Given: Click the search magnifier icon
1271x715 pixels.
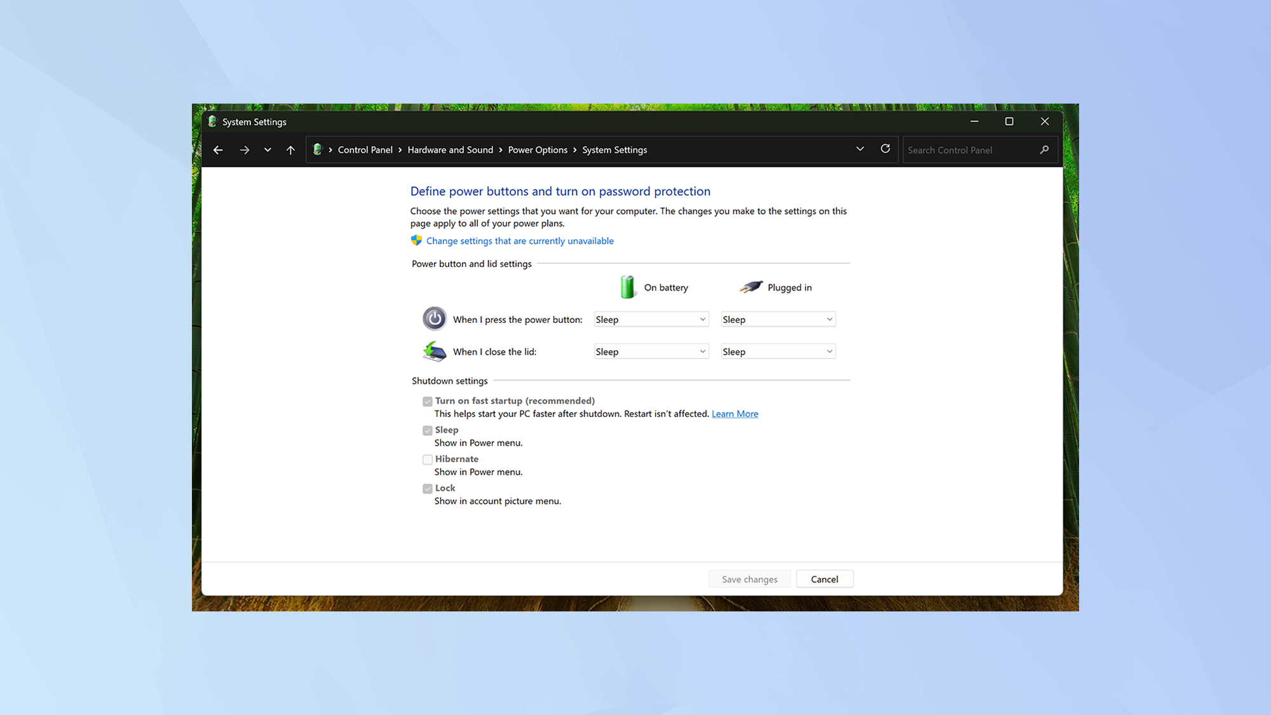Looking at the screenshot, I should 1044,150.
